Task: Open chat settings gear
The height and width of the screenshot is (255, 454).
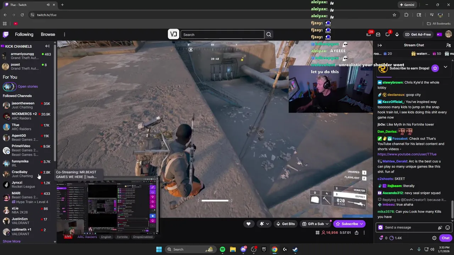Action: pos(434,238)
